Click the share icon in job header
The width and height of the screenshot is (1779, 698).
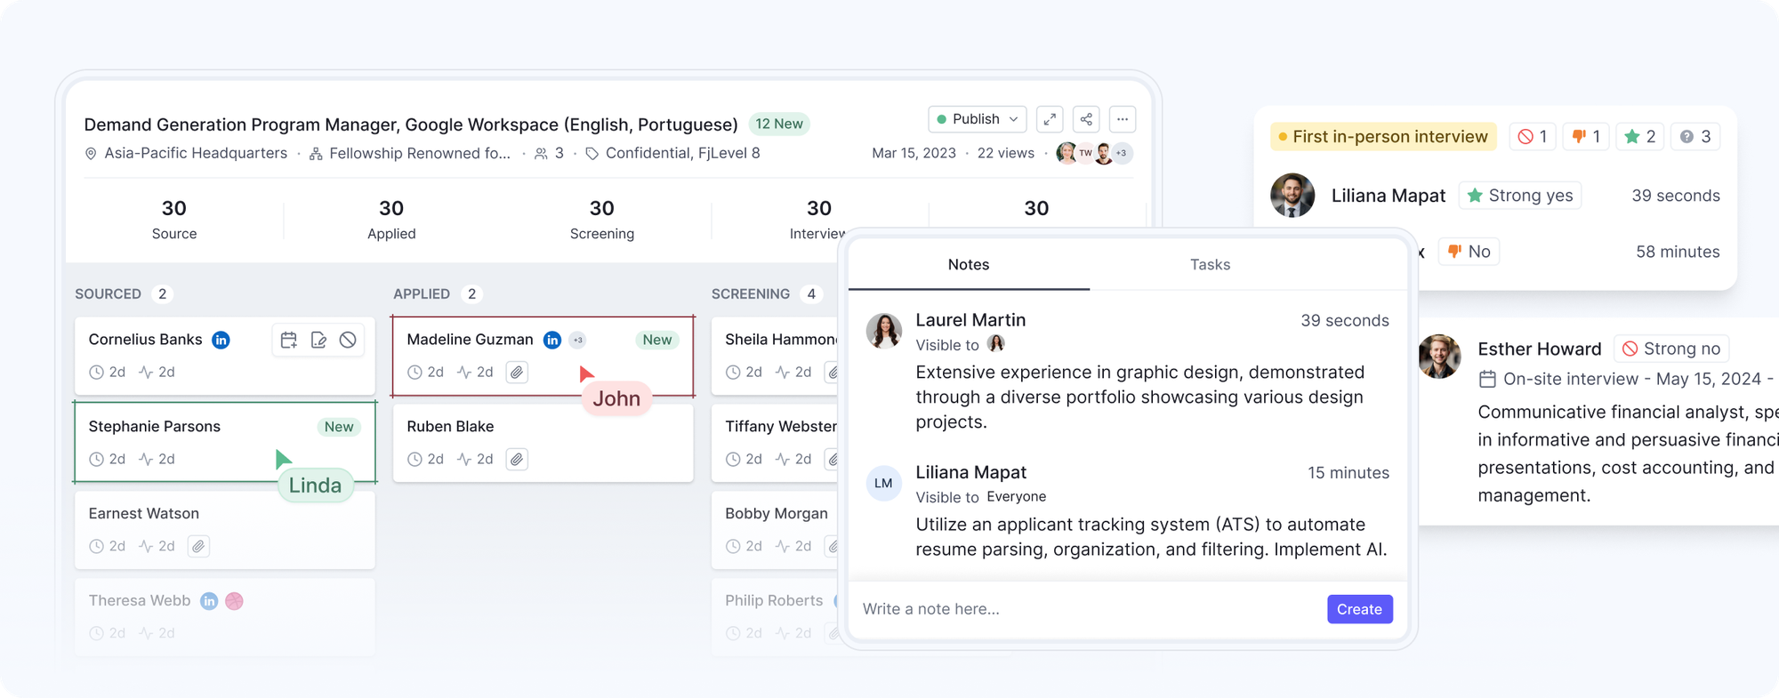[1086, 119]
